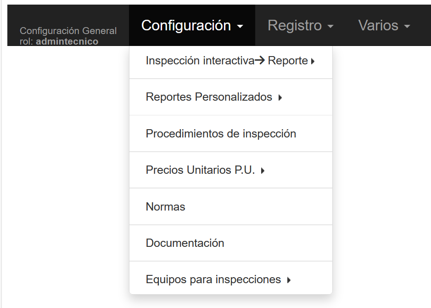Click the triangle beside Precios Unitarios P.U.
The height and width of the screenshot is (308, 431).
point(263,171)
